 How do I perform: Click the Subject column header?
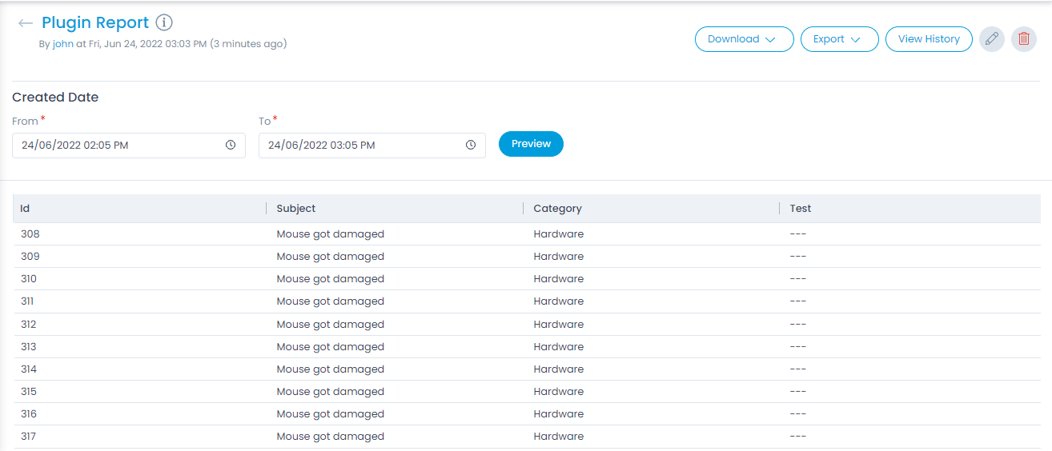[296, 209]
